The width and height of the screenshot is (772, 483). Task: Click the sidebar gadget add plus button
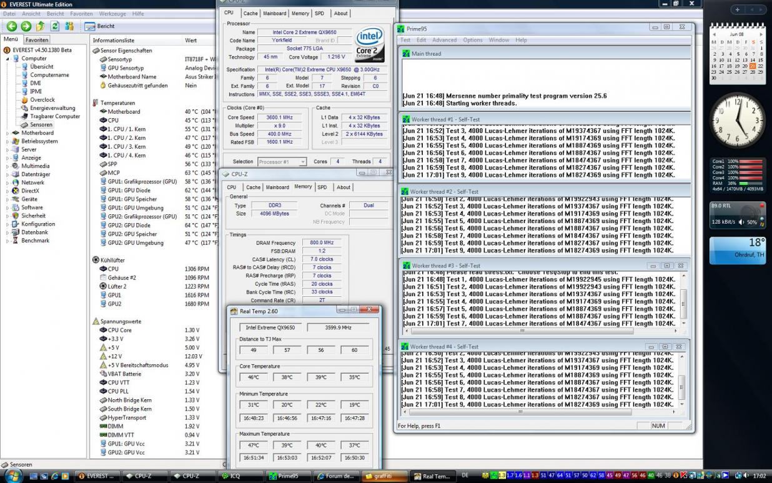coord(738,9)
